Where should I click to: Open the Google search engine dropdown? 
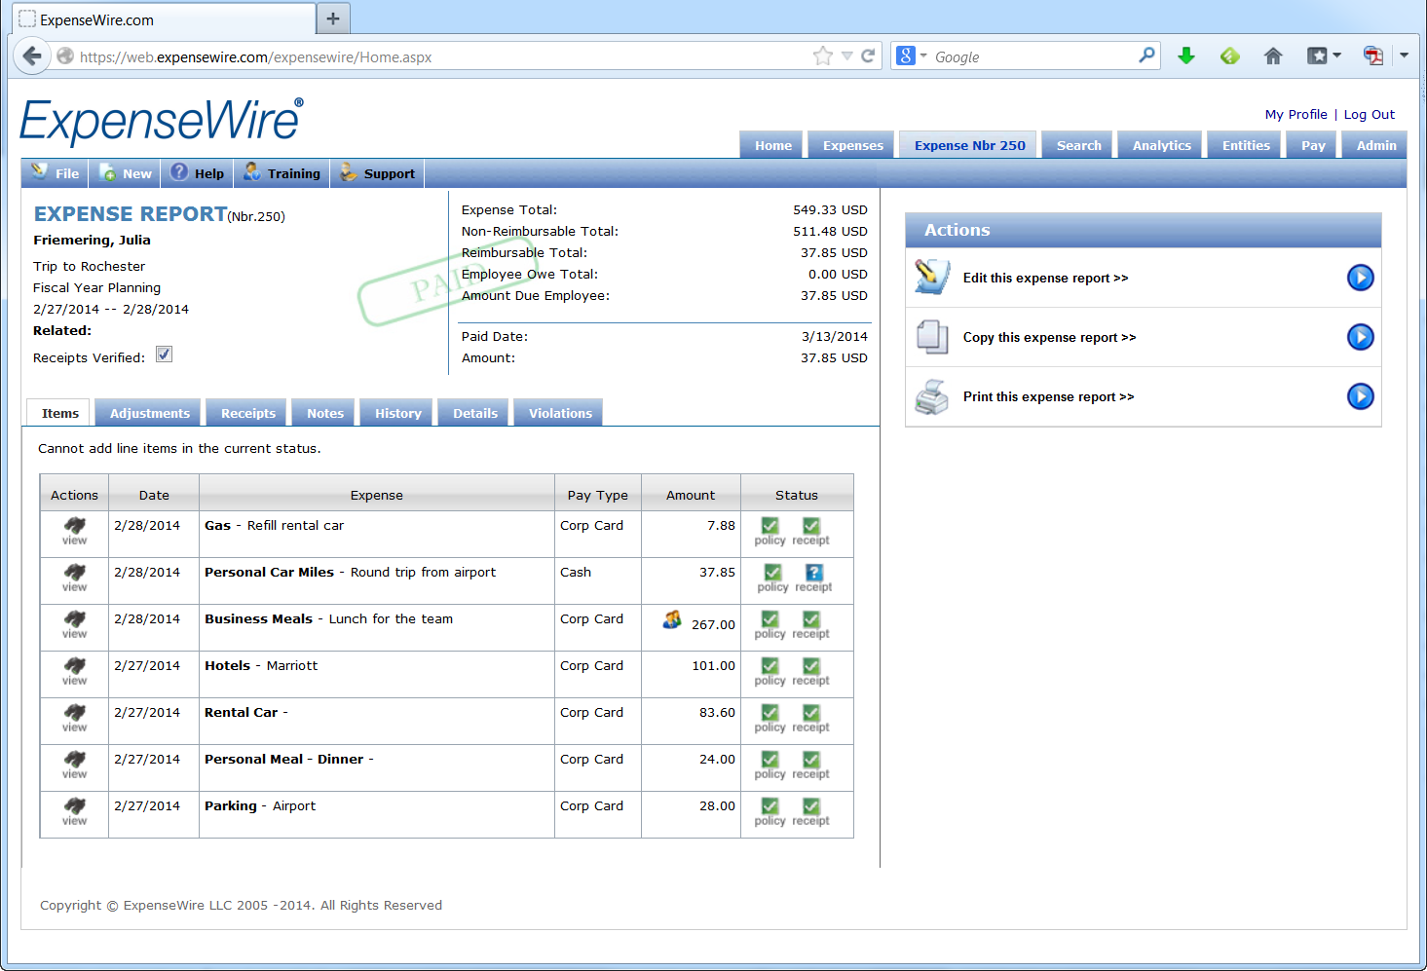pyautogui.click(x=917, y=56)
